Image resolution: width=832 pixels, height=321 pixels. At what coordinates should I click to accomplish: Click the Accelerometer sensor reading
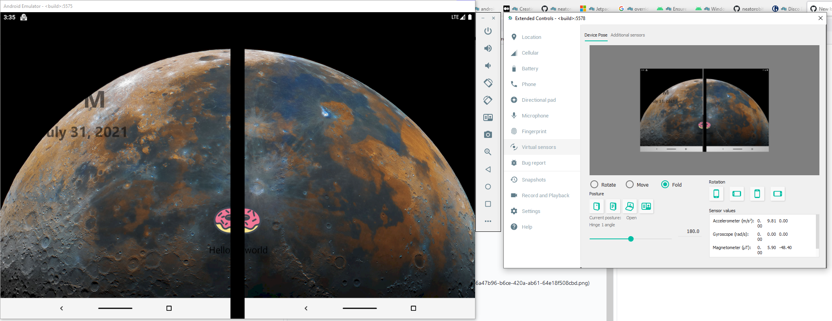[751, 223]
